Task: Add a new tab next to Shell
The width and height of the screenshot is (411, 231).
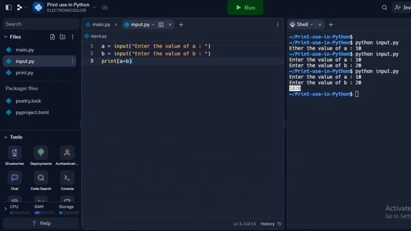Action: point(331,24)
